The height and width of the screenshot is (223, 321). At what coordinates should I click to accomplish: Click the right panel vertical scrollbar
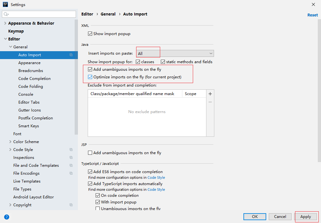click(x=319, y=90)
